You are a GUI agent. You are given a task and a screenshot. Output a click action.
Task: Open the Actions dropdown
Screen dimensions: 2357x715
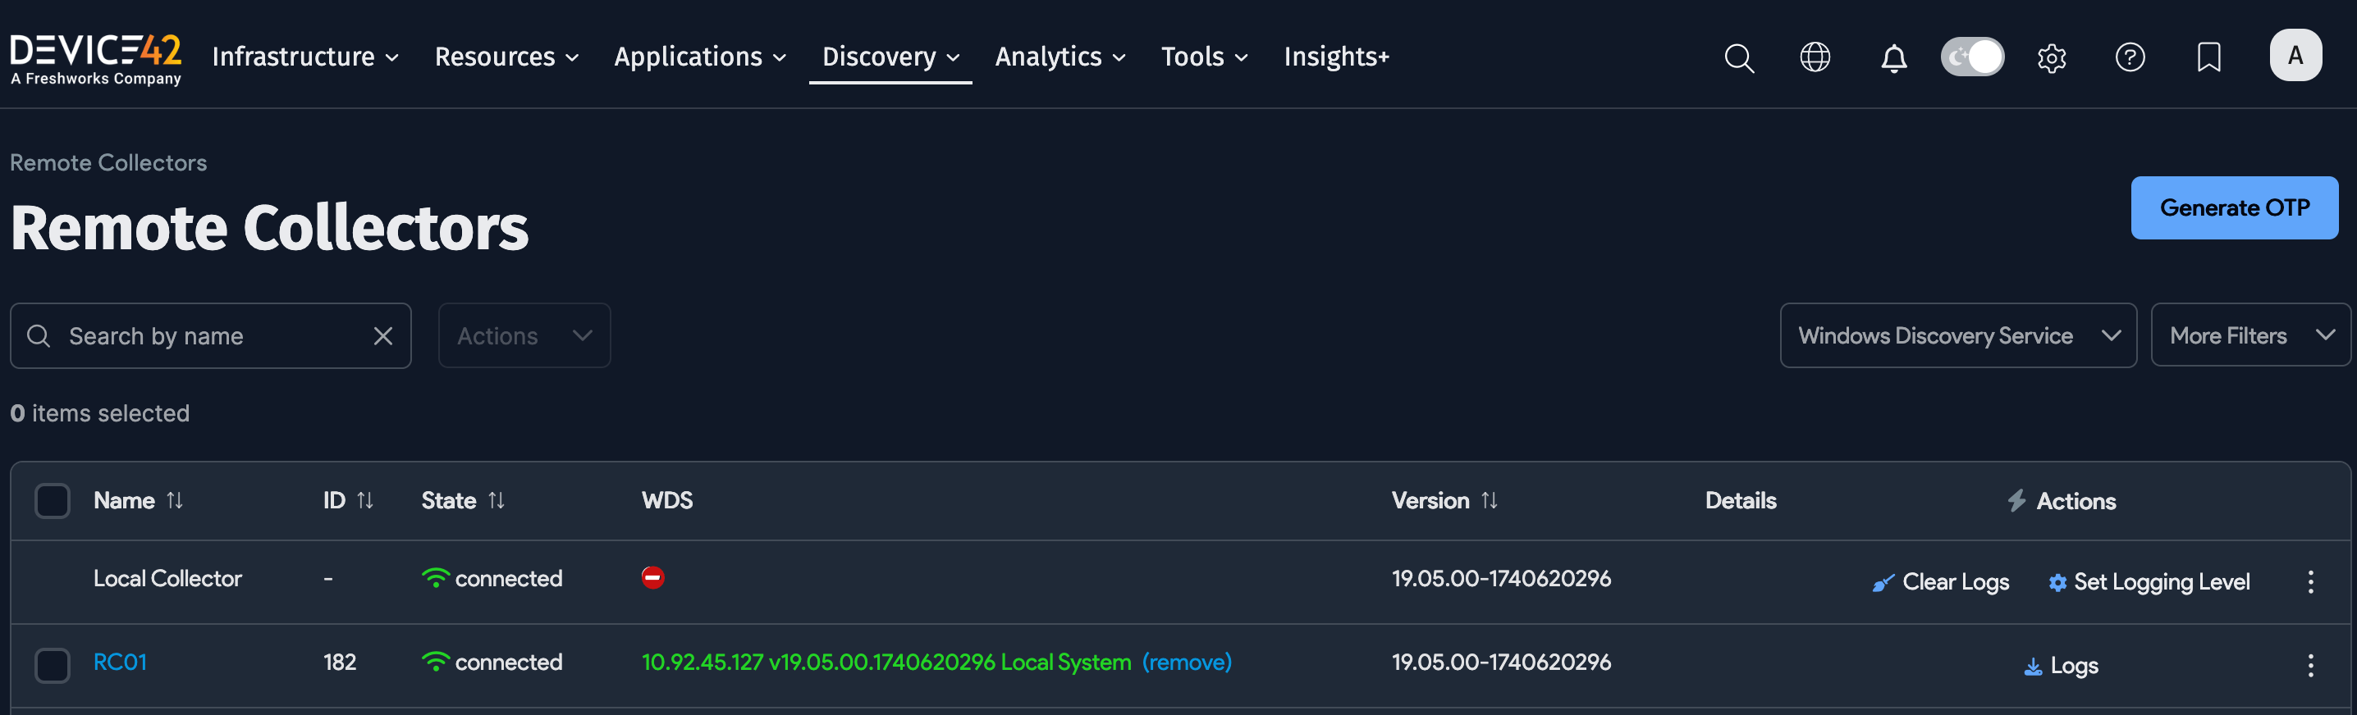[x=524, y=335]
